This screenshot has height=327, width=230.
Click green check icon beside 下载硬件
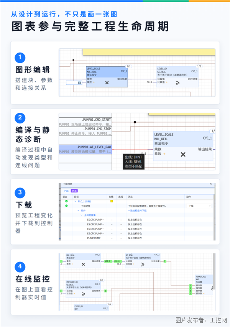click(66, 206)
